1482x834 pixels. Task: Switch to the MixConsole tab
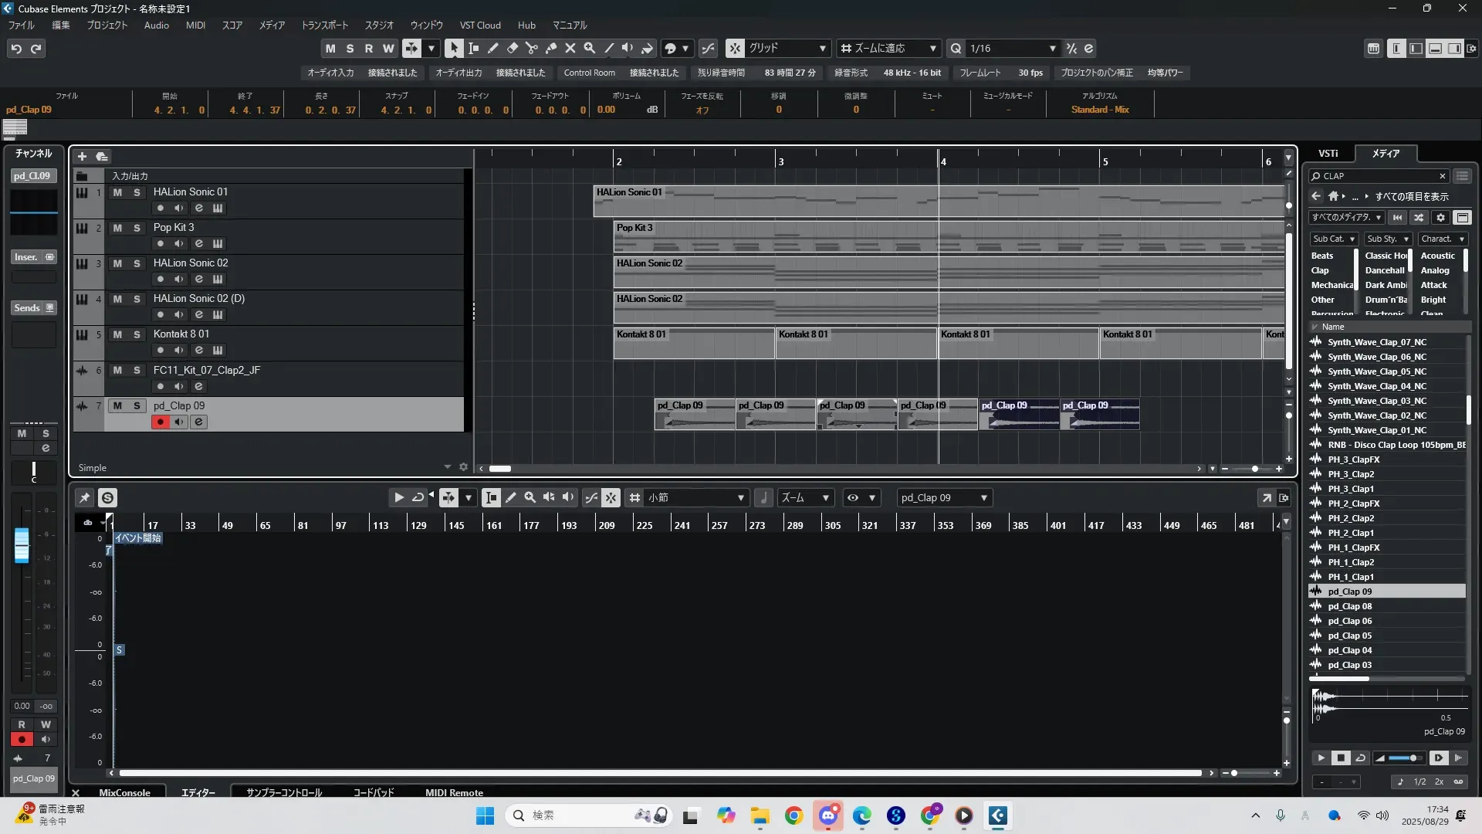pos(124,792)
